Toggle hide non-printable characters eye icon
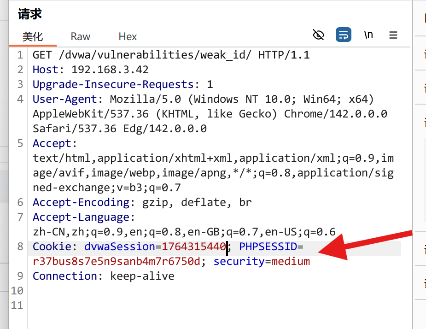This screenshot has height=329, width=426. 318,35
